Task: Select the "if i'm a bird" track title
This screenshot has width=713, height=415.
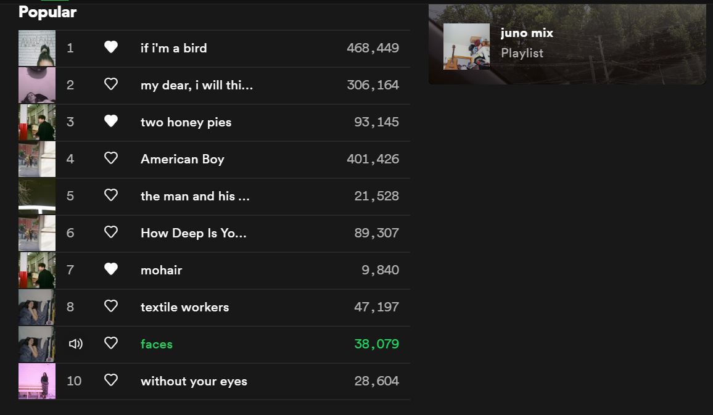Action: click(x=173, y=48)
